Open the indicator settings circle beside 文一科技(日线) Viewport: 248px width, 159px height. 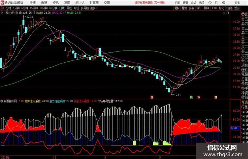tap(20, 13)
